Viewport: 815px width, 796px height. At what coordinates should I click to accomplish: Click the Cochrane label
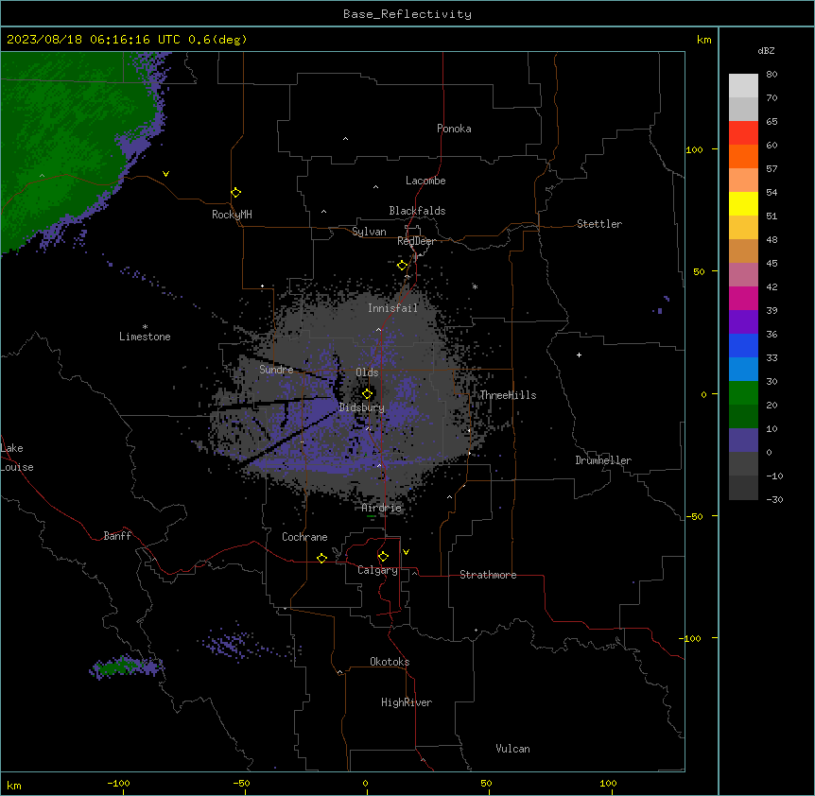pos(304,537)
